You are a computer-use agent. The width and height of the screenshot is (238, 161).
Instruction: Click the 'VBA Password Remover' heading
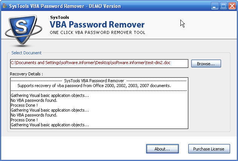(x=97, y=25)
